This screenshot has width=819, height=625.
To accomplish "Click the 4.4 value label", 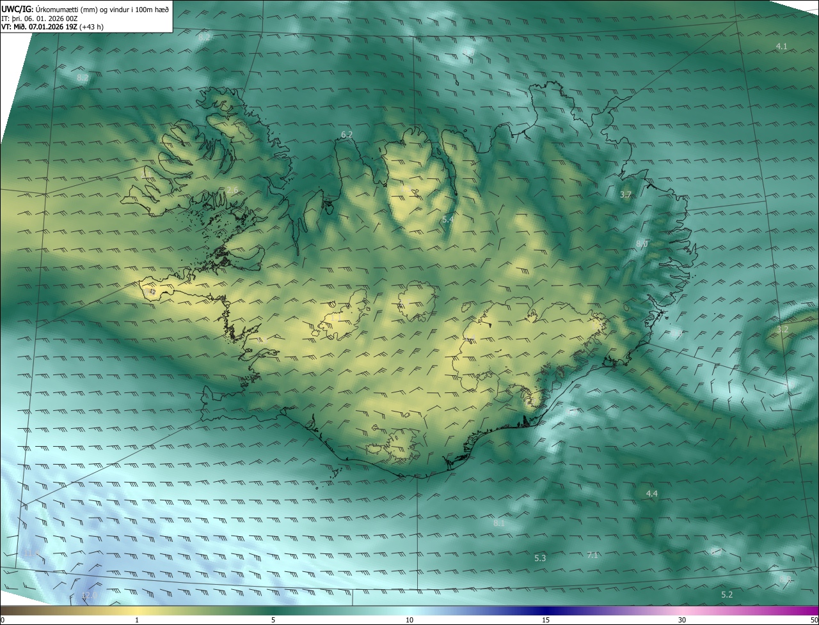I will pos(651,494).
